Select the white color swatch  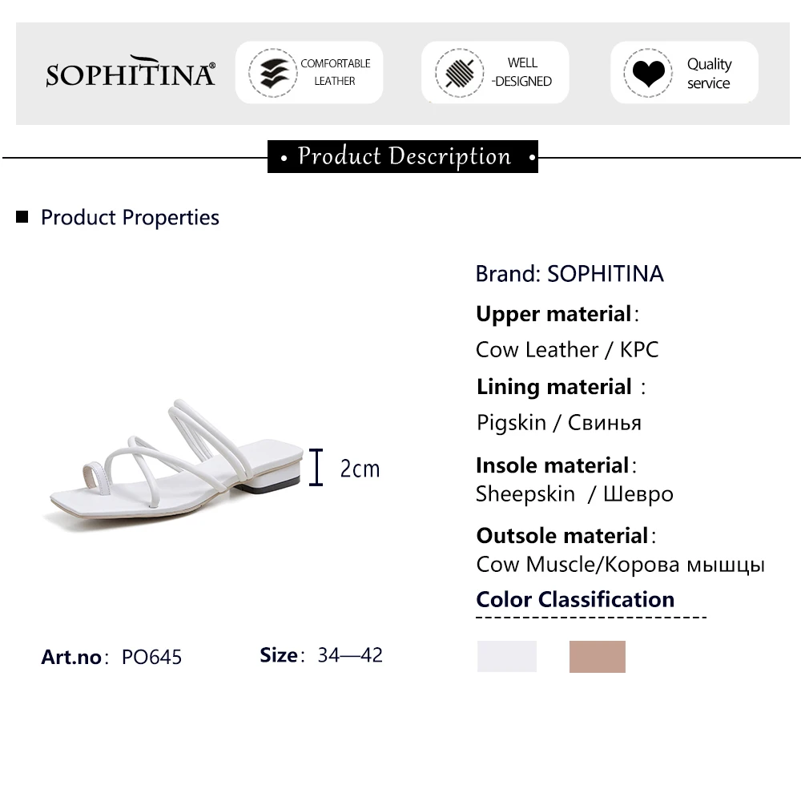[507, 656]
